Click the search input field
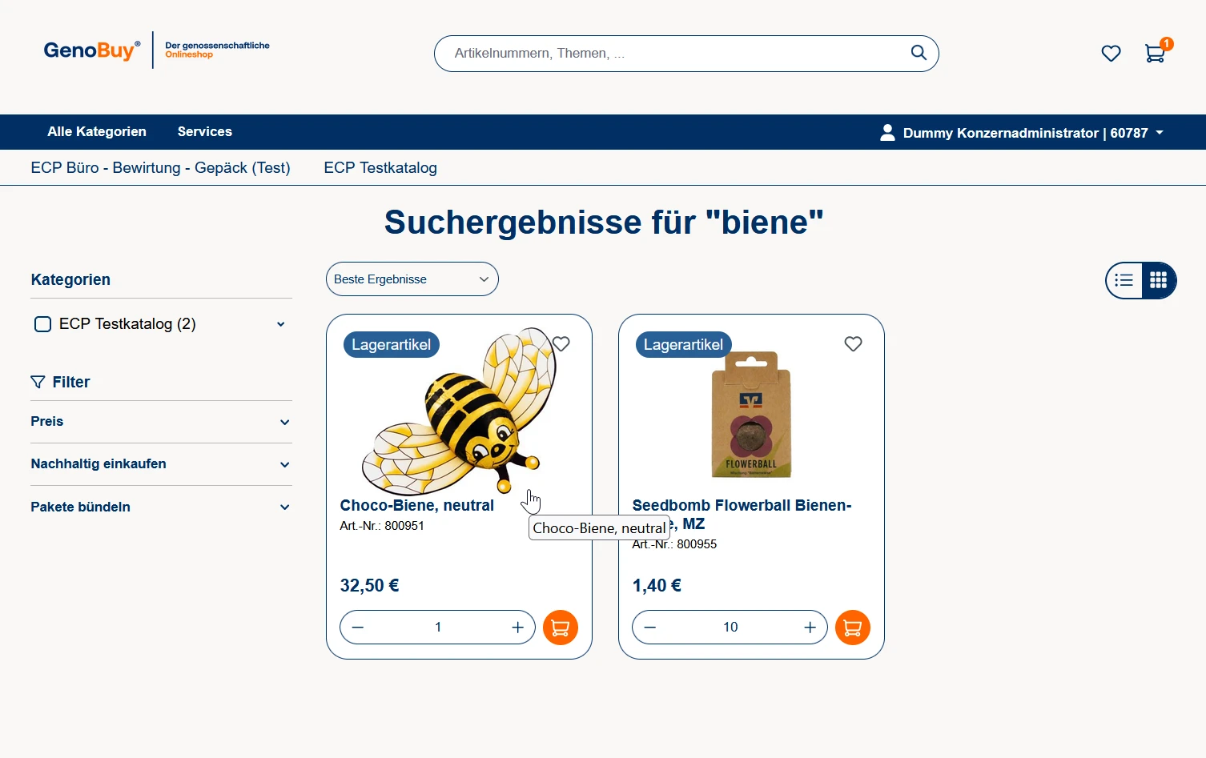 coord(673,54)
